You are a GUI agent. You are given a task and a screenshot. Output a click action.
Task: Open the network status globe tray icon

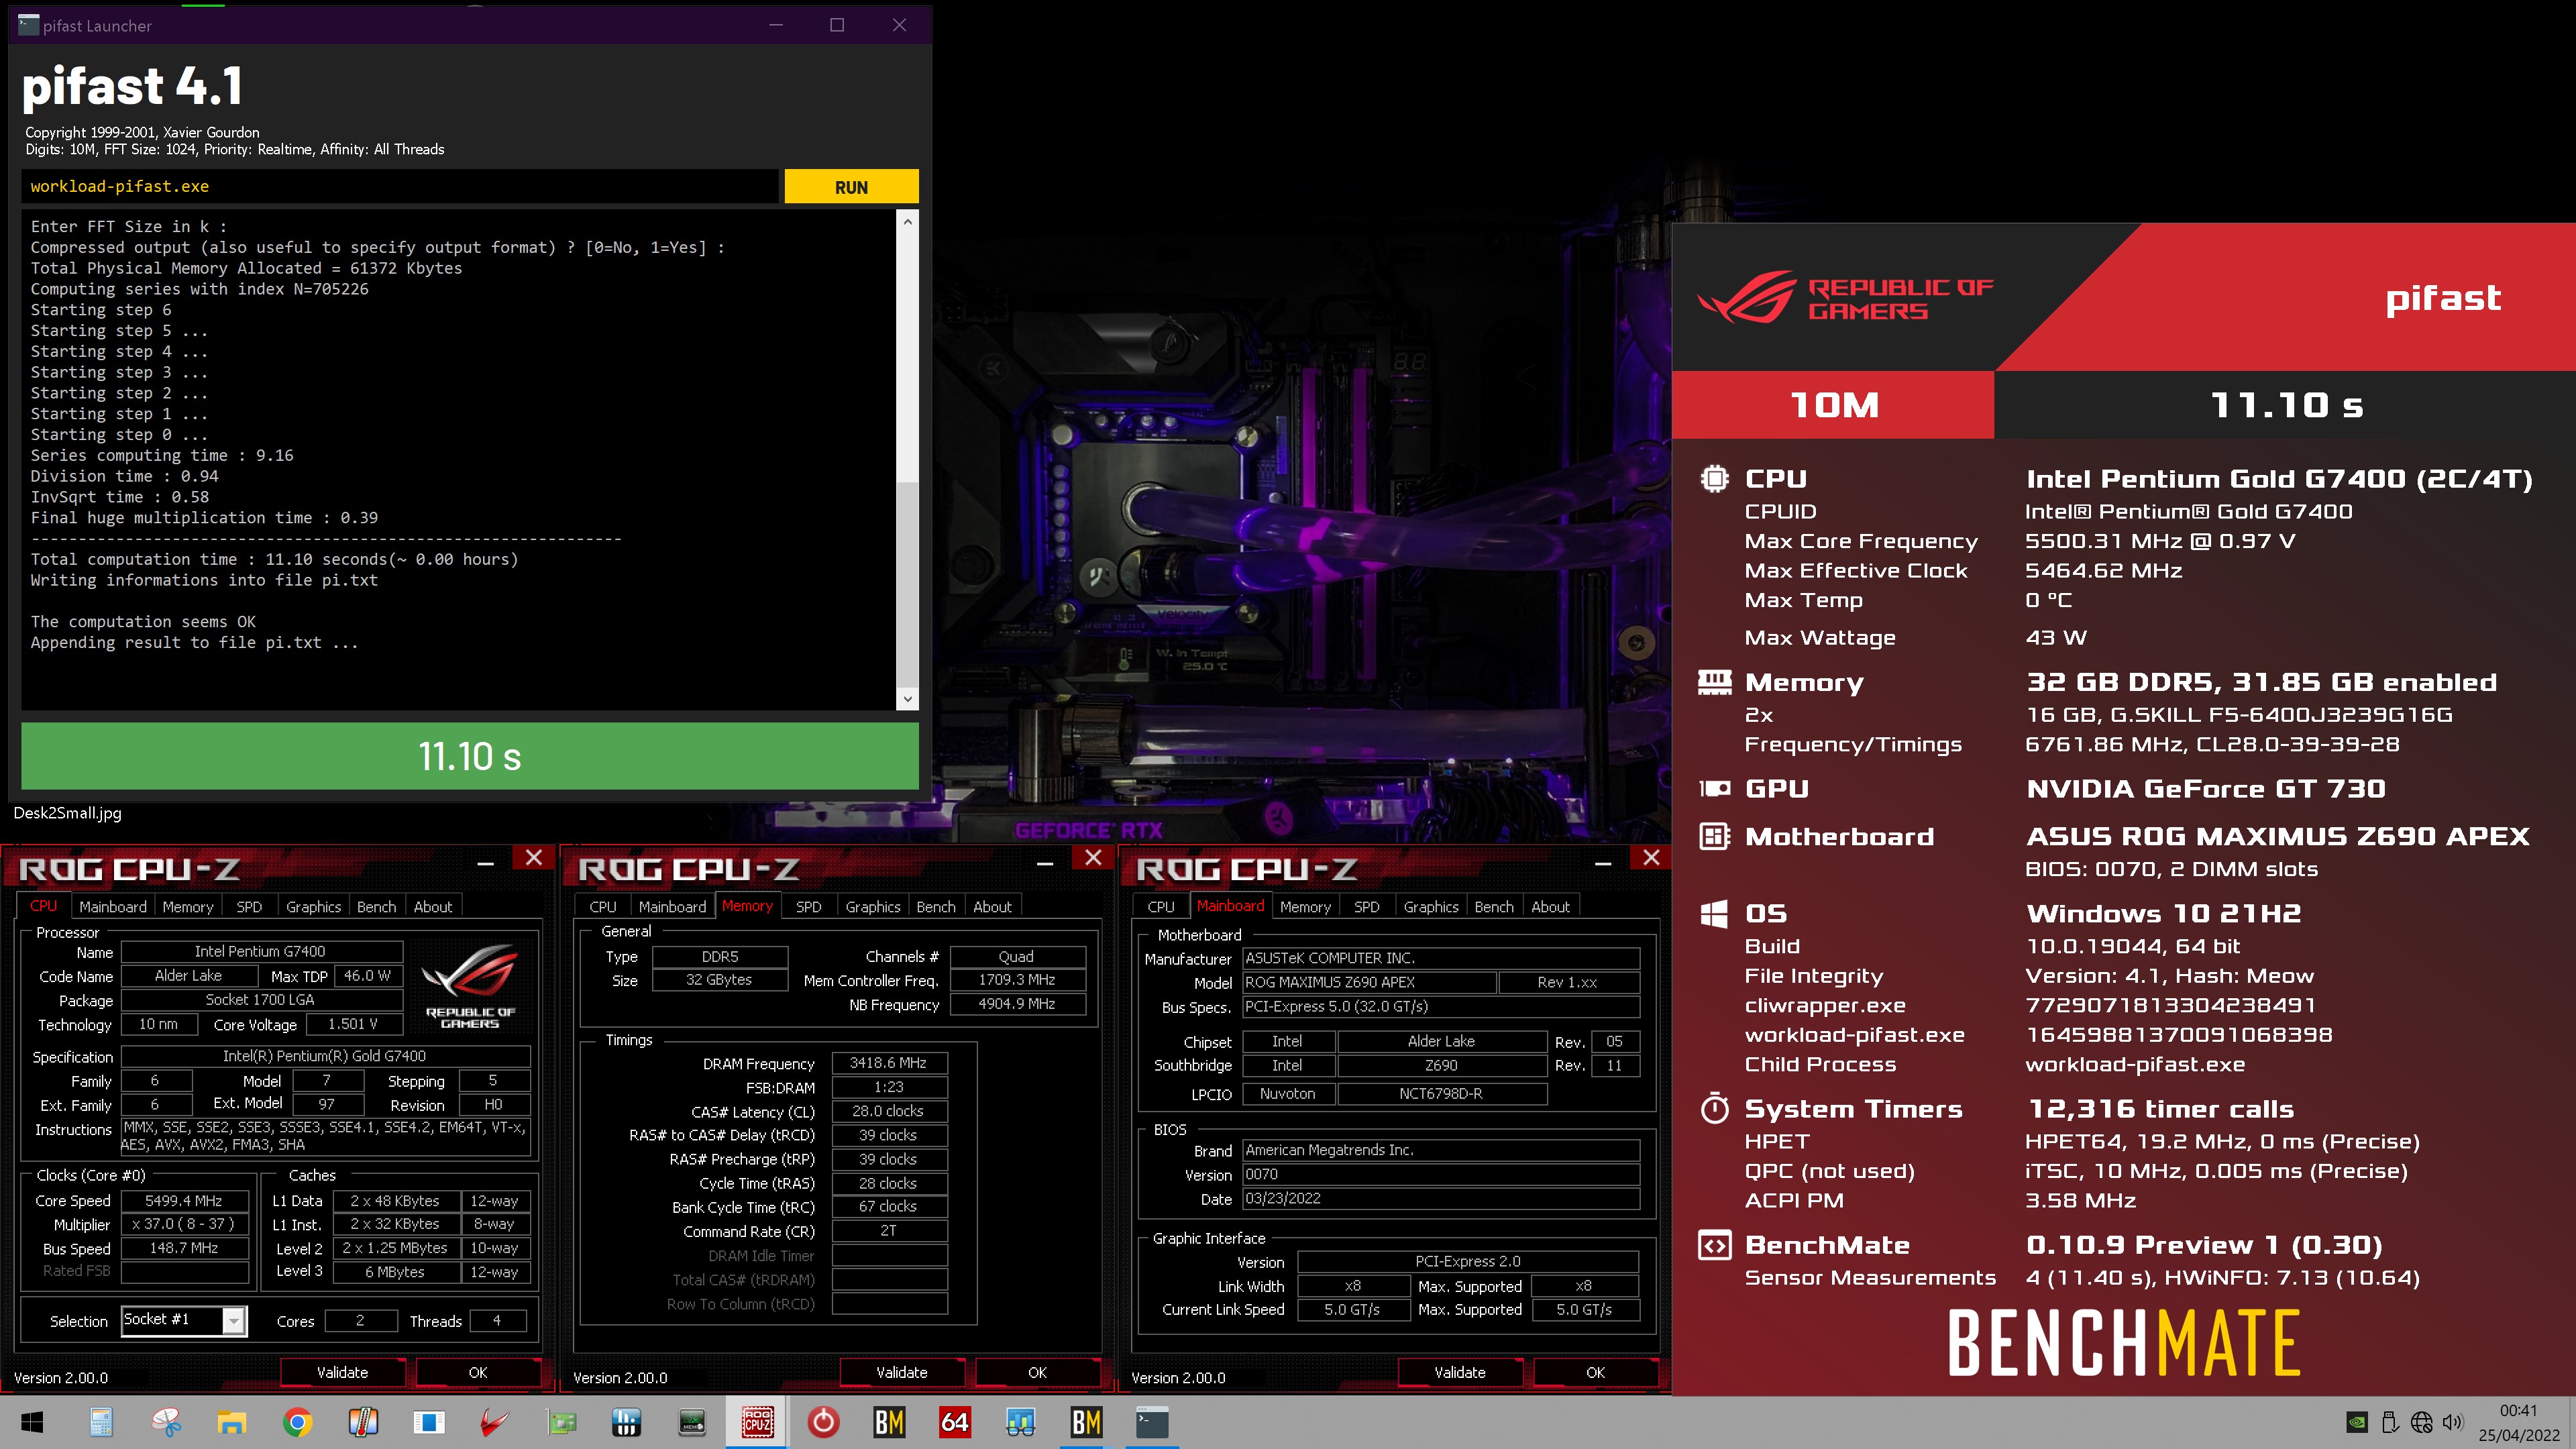pos(2421,1422)
